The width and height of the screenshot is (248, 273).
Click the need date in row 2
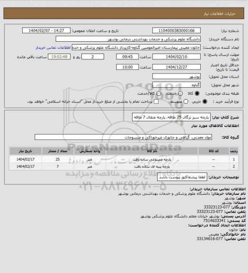26,166
